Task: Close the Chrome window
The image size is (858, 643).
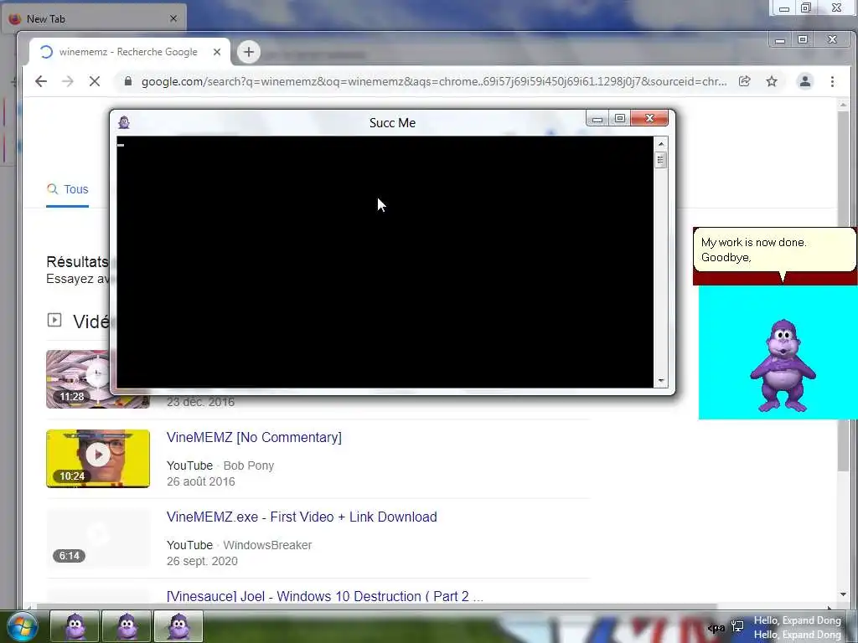Action: click(832, 39)
